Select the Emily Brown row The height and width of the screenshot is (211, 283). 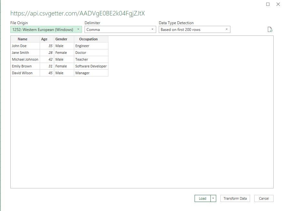coord(25,66)
